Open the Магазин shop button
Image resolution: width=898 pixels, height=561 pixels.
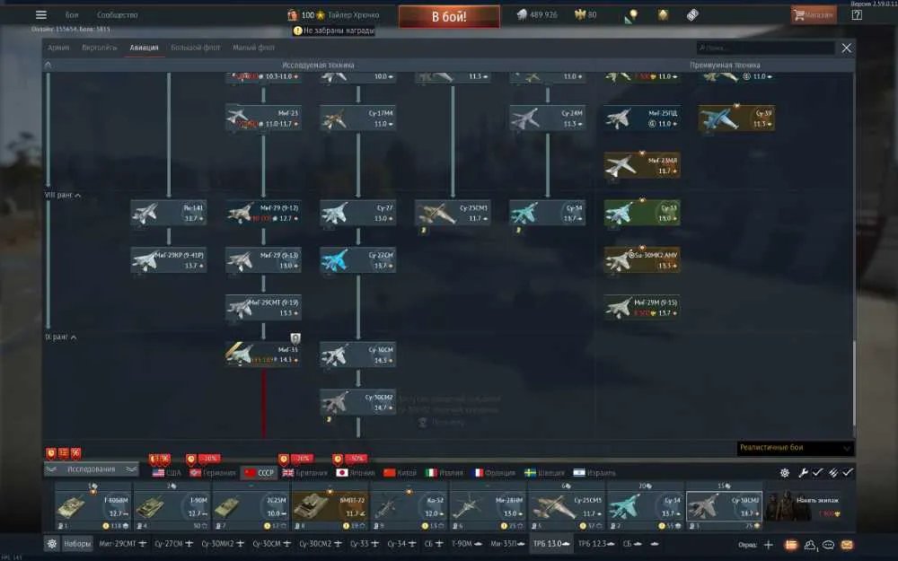[814, 15]
